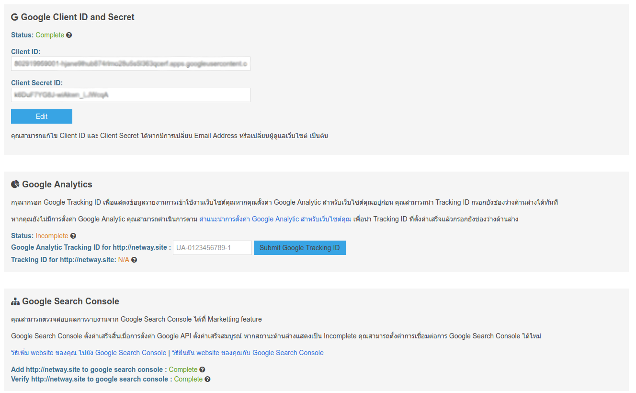Click the 'Google Search Console' heading text
The image size is (636, 393).
pyautogui.click(x=70, y=301)
